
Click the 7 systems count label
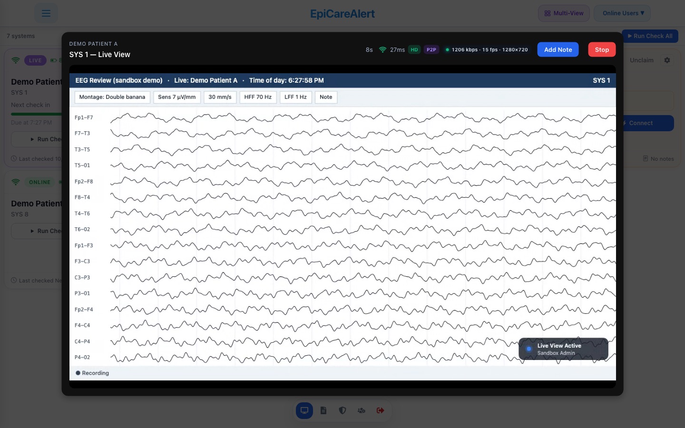pos(21,36)
